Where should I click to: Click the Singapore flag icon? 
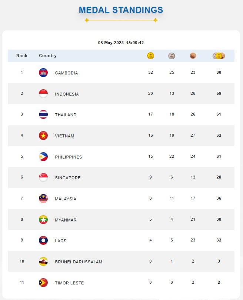(x=43, y=177)
